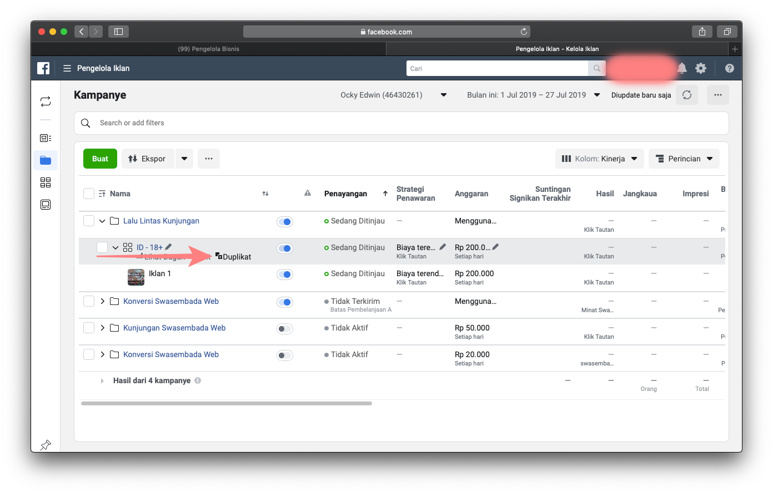Edit the ID - 18+ ad set name pencil

[169, 247]
